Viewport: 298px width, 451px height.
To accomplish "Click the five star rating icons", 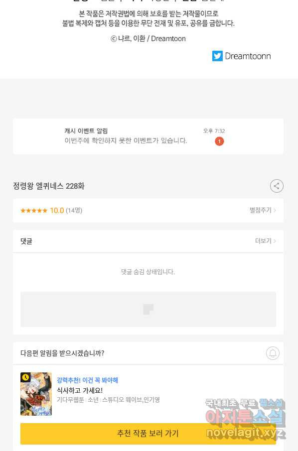I will (34, 211).
